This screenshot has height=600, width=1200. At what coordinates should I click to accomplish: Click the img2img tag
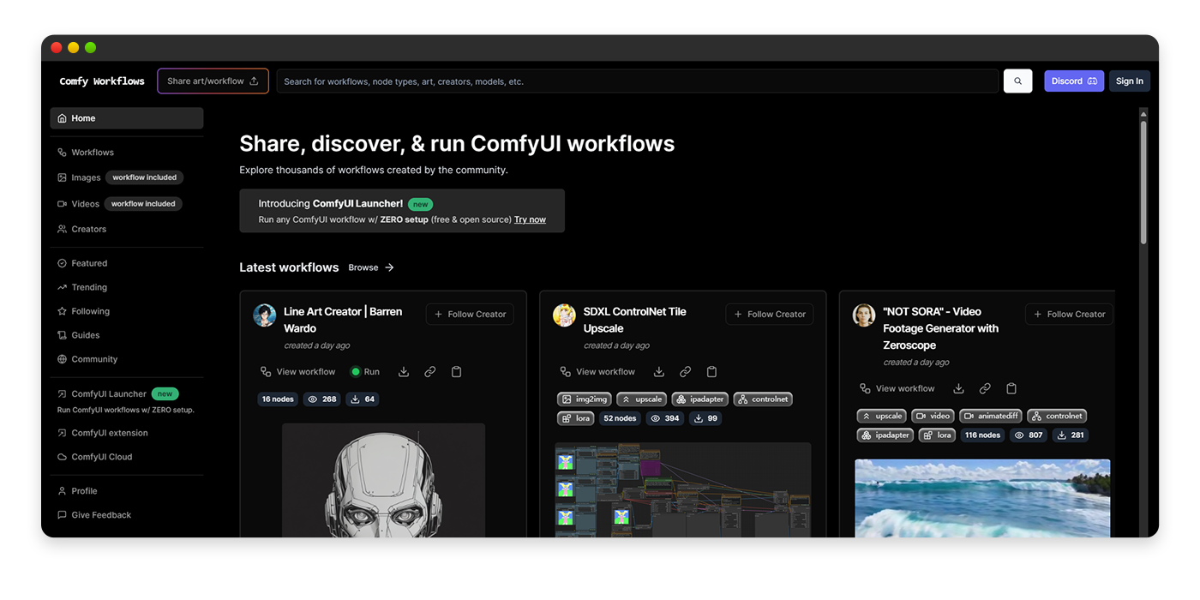pyautogui.click(x=585, y=399)
